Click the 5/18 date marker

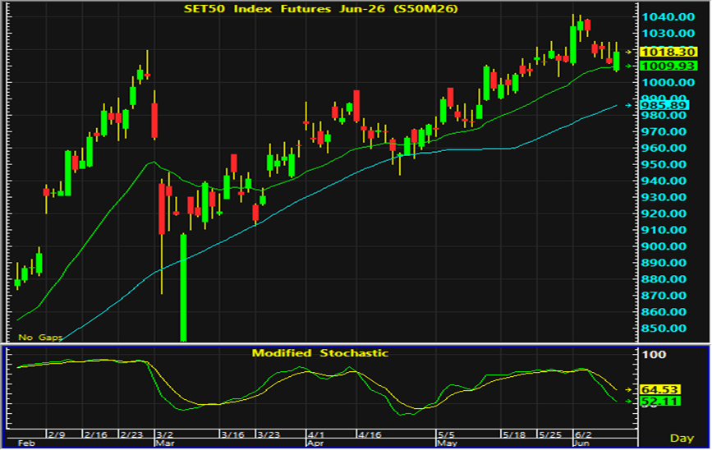tap(514, 434)
